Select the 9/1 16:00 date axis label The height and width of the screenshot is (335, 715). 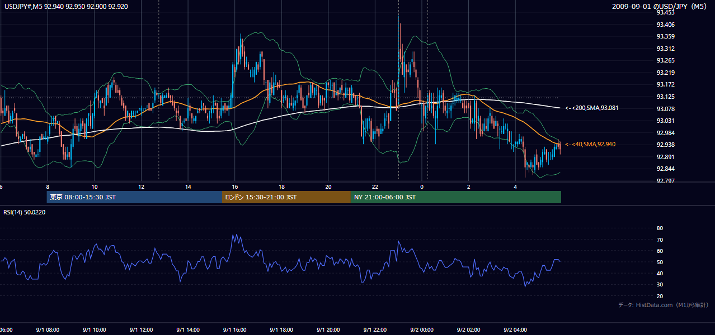pos(234,330)
